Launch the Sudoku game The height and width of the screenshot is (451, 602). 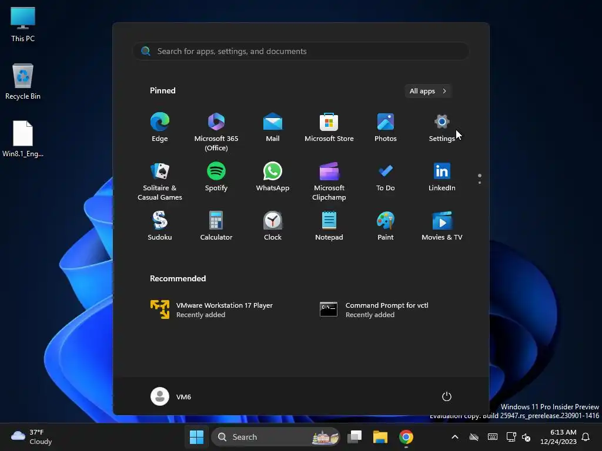coord(160,226)
